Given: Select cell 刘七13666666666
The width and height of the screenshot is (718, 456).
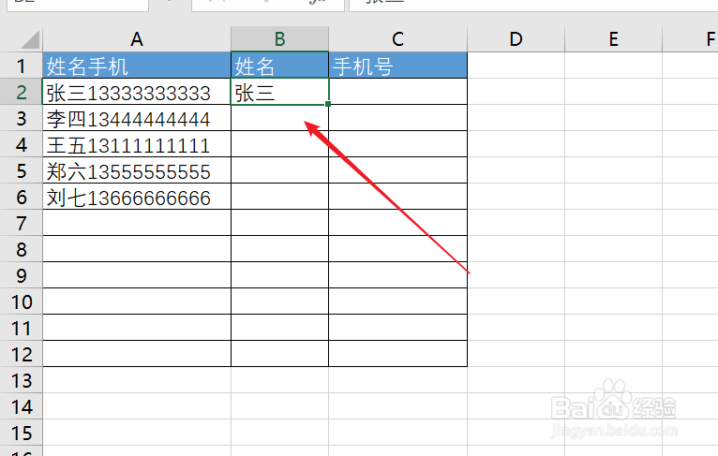Looking at the screenshot, I should pyautogui.click(x=137, y=198).
